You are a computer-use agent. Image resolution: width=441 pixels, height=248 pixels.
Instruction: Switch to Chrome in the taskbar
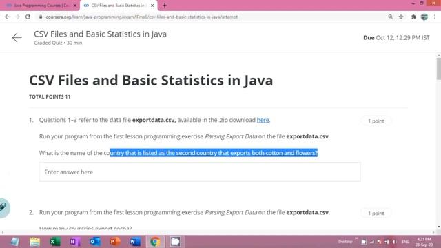tap(155, 242)
